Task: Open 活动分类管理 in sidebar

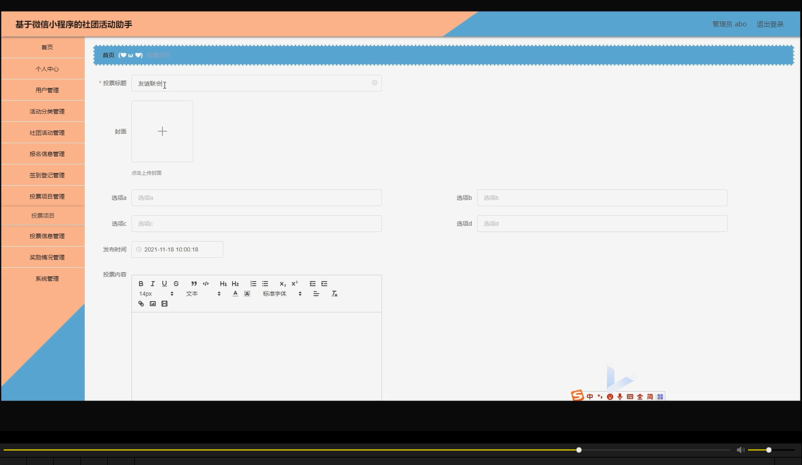Action: (x=43, y=111)
